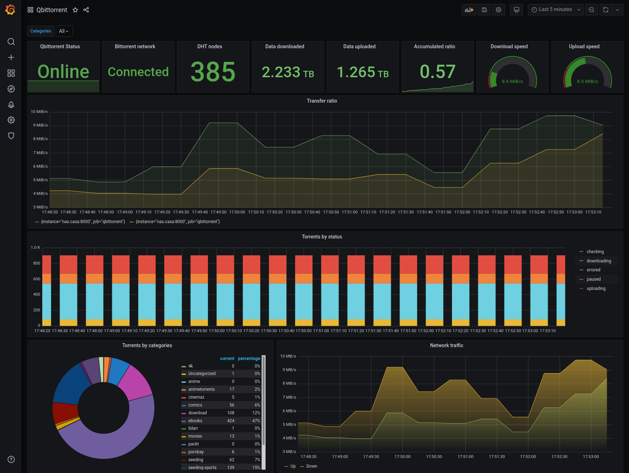Click the 385 DHT nodes value

click(213, 72)
